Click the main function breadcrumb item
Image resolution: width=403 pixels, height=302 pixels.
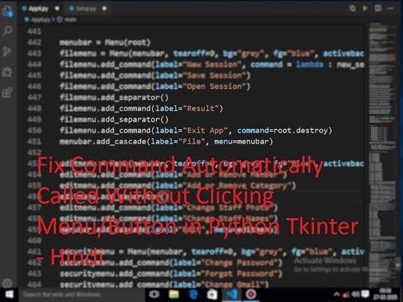pyautogui.click(x=67, y=19)
